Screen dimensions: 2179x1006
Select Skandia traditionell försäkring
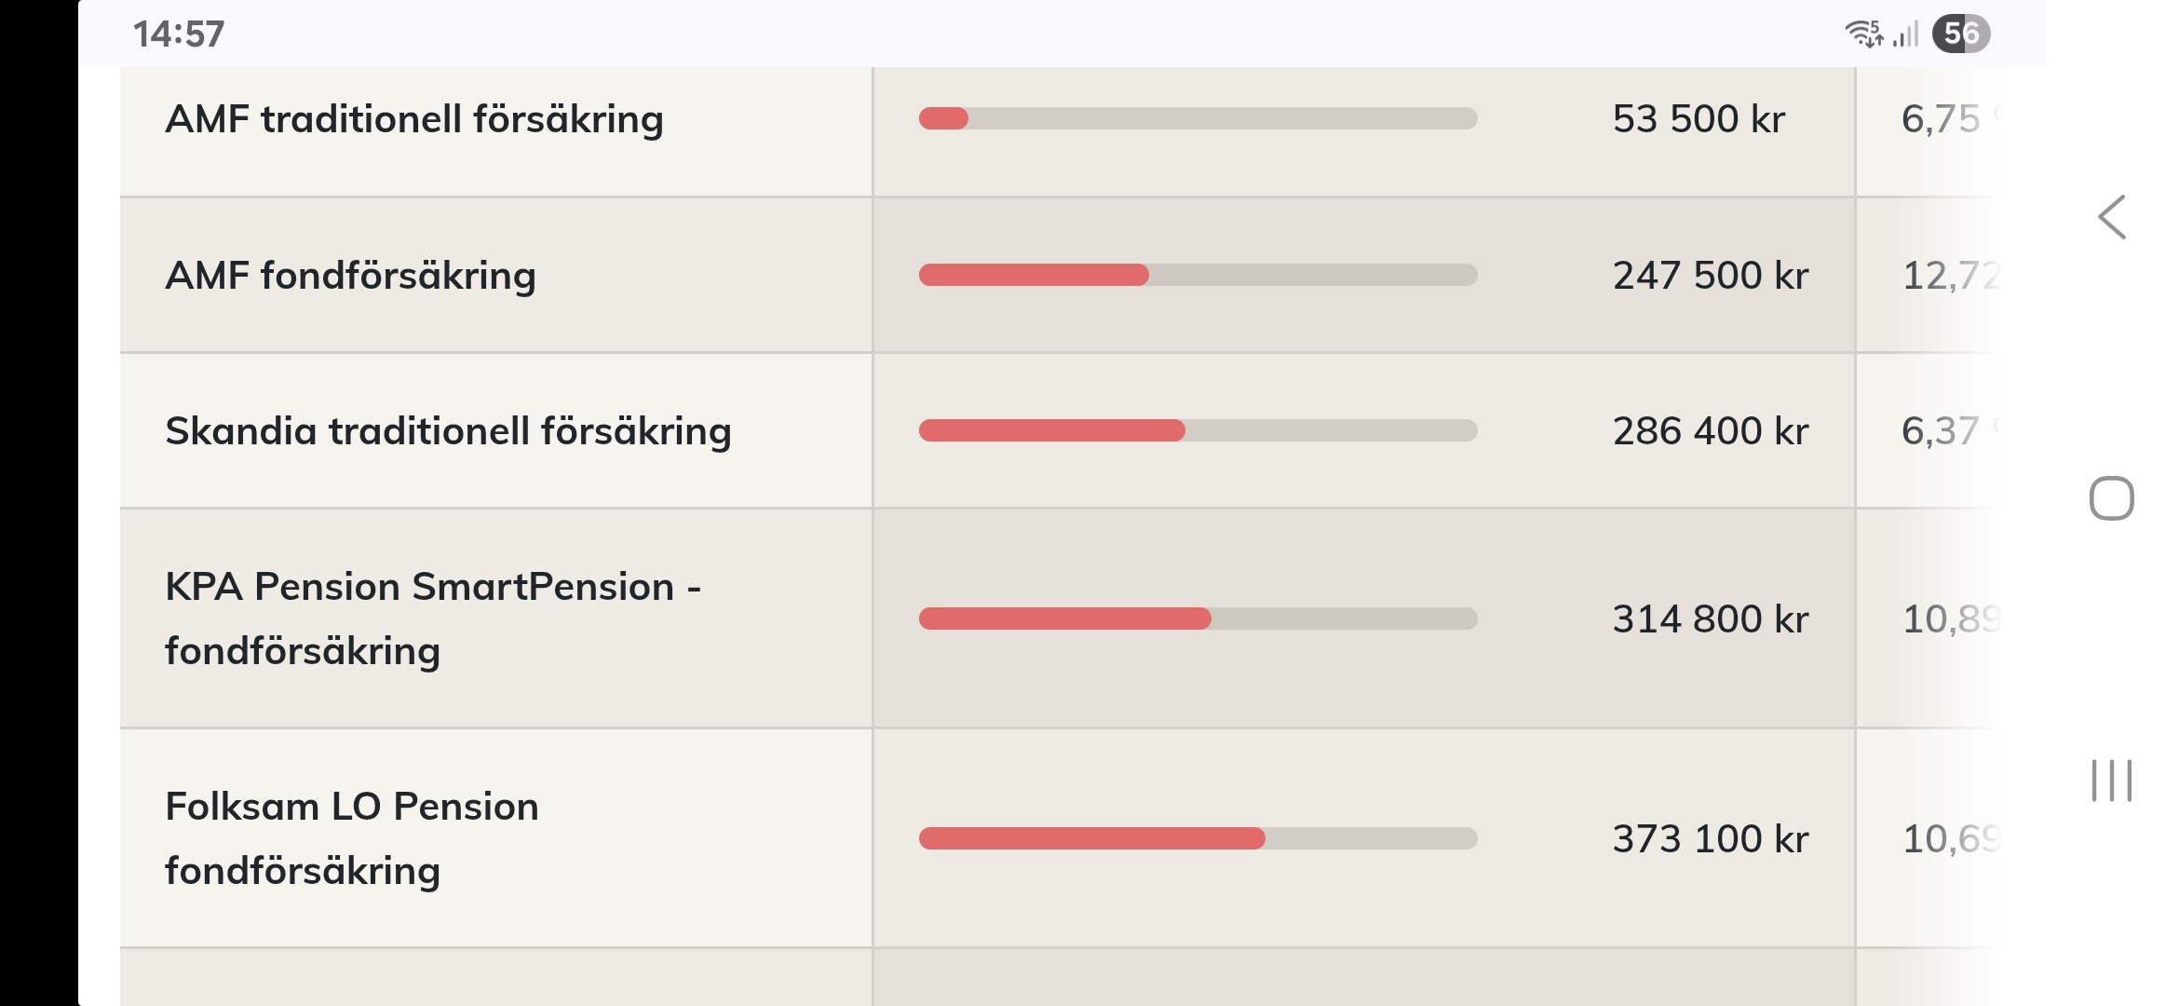[448, 431]
